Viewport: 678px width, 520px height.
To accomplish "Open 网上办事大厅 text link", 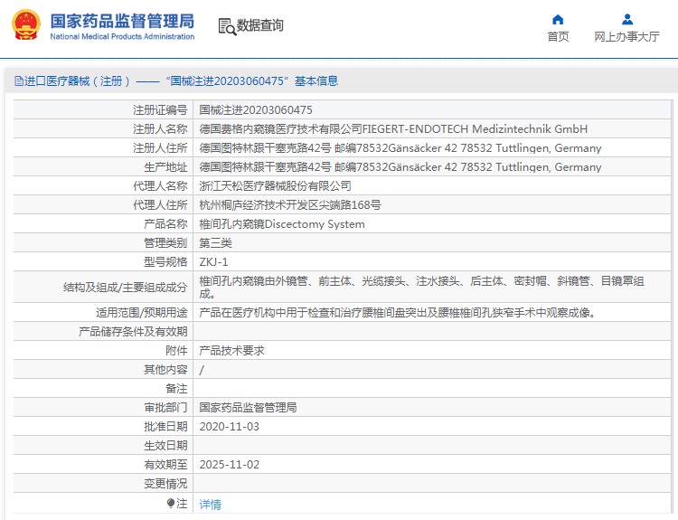I will click(627, 37).
